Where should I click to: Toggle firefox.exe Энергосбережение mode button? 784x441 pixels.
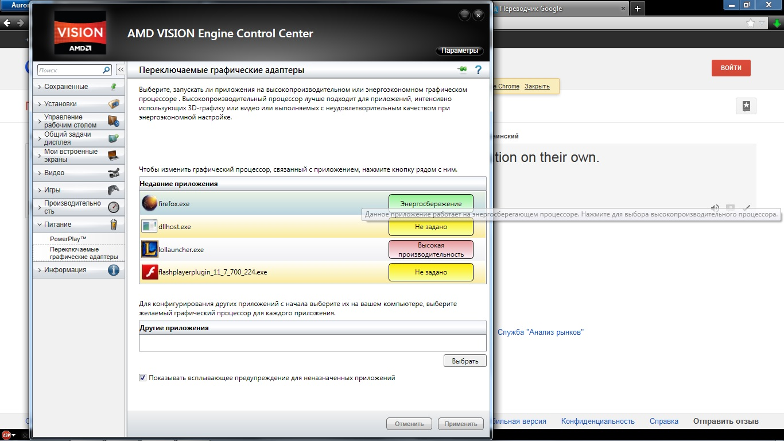[x=430, y=204]
